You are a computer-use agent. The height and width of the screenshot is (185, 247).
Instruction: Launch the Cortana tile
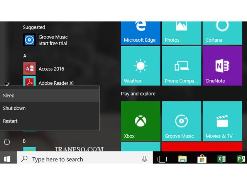point(222,33)
